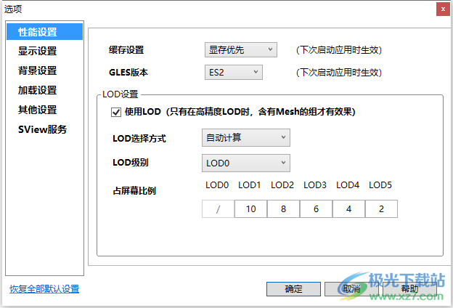Click the 取消 button
453x308 pixels.
coord(351,289)
